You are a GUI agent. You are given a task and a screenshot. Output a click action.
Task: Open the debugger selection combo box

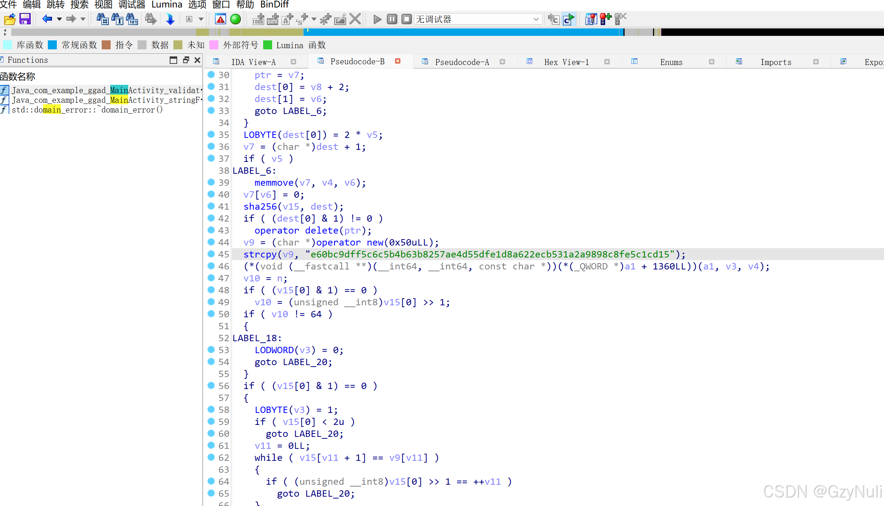[478, 19]
